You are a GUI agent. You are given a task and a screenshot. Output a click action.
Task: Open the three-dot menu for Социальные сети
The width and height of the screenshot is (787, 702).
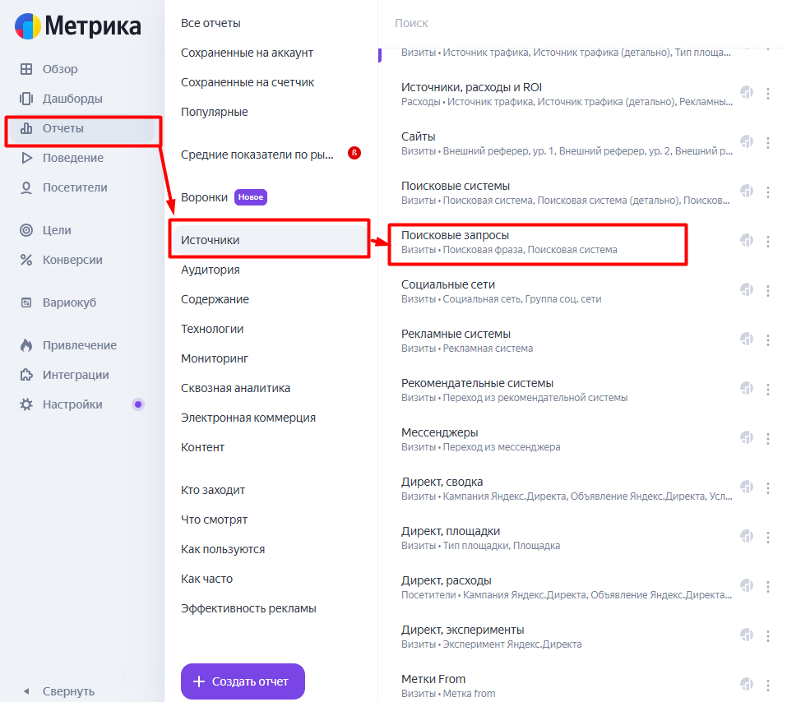tap(767, 290)
